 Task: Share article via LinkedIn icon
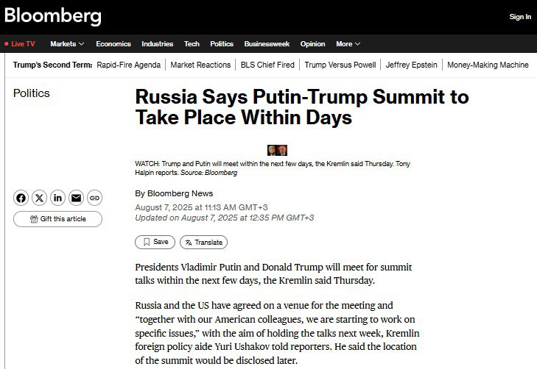point(58,198)
